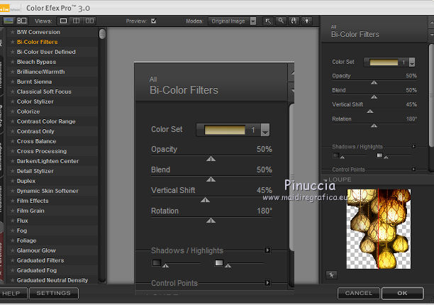The height and width of the screenshot is (305, 434).
Task: Collapse the LOUPE section triangle
Action: click(325, 180)
